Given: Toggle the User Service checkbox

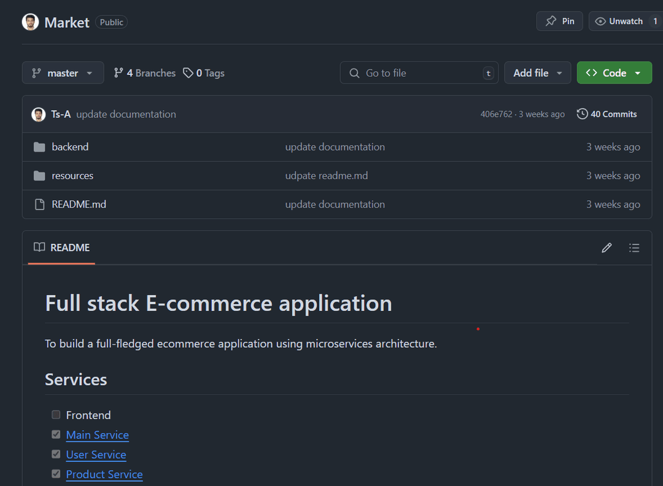Looking at the screenshot, I should 56,454.
